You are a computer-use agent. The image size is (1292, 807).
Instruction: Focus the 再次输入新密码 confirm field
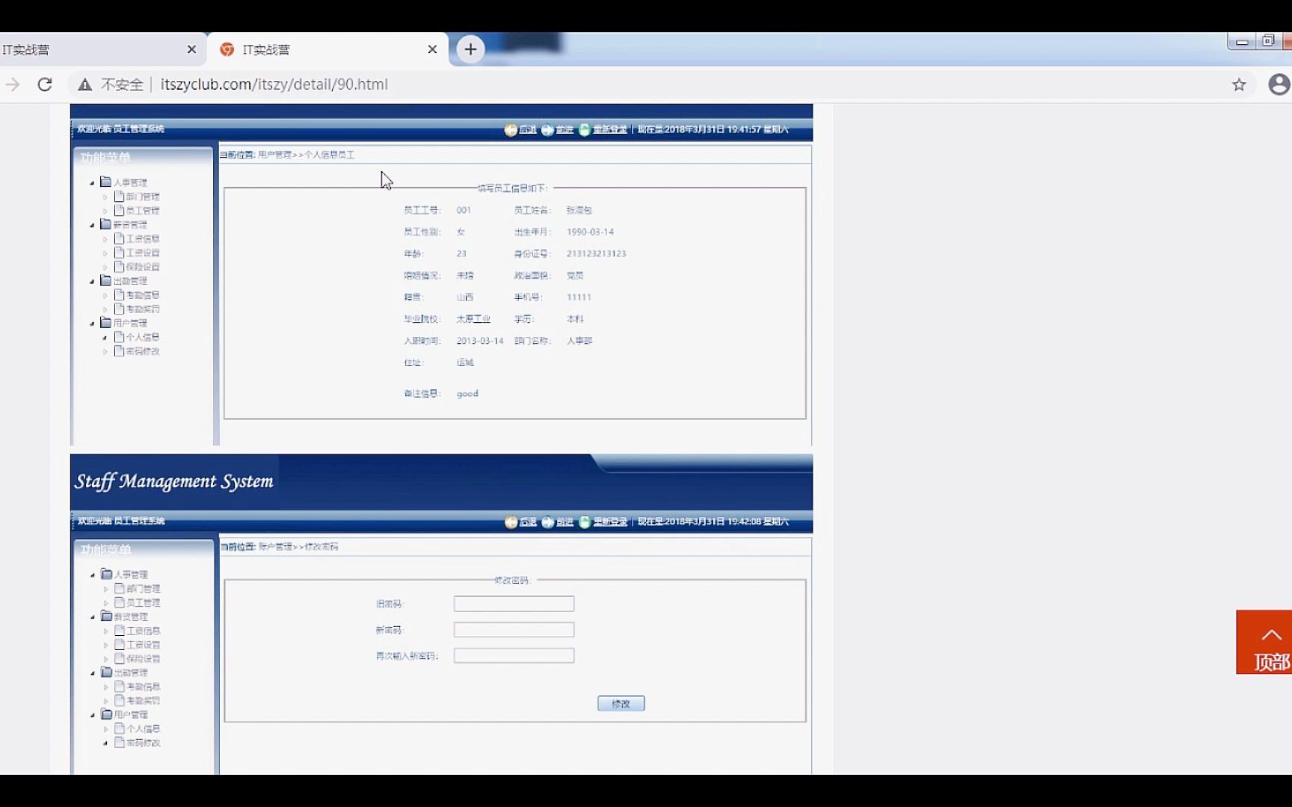point(514,656)
